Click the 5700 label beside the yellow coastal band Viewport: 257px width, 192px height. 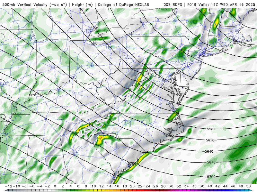point(132,164)
